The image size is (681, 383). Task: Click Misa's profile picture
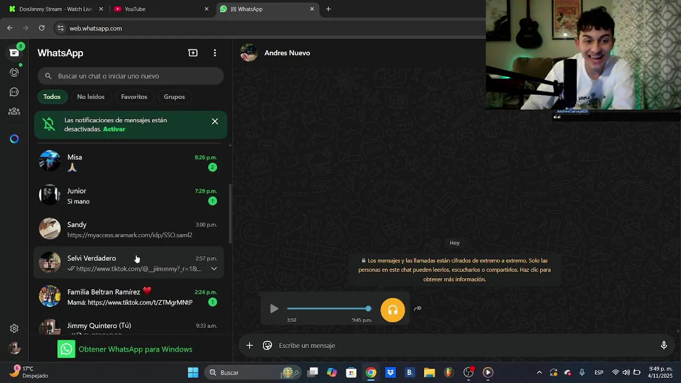(x=49, y=161)
